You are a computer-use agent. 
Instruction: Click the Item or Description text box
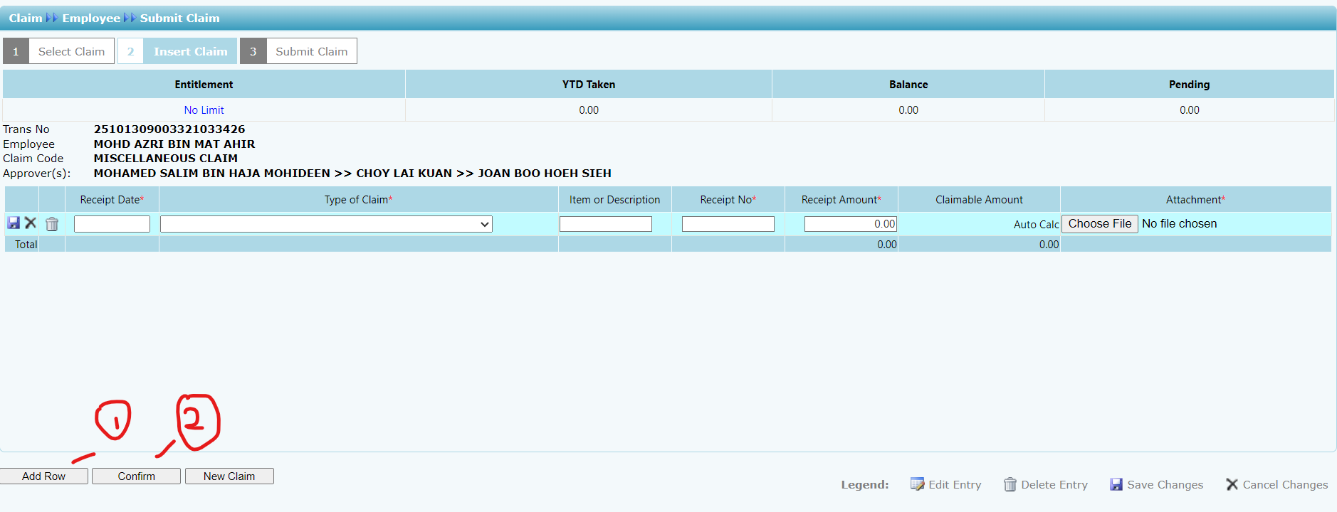[605, 225]
